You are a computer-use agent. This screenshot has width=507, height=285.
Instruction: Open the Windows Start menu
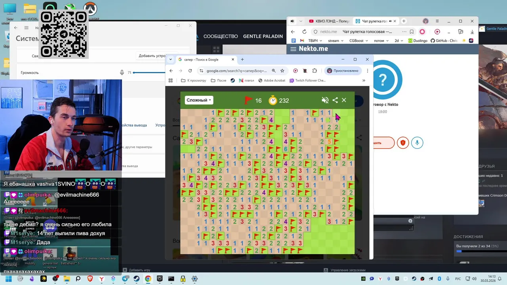tap(8, 279)
